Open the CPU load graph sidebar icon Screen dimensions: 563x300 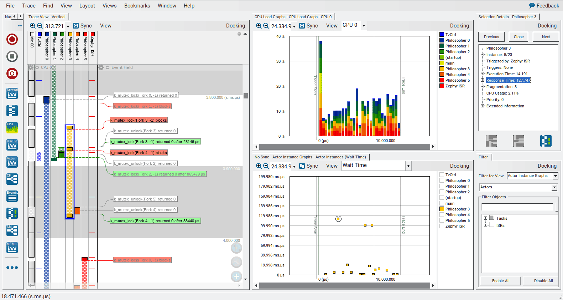point(12,128)
